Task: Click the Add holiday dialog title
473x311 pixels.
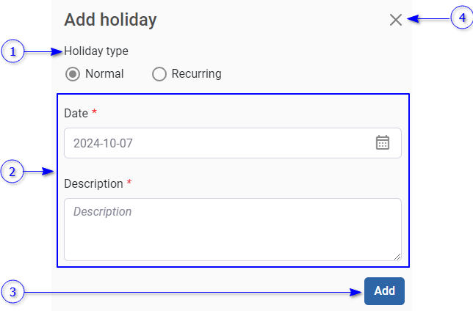Action: click(110, 20)
